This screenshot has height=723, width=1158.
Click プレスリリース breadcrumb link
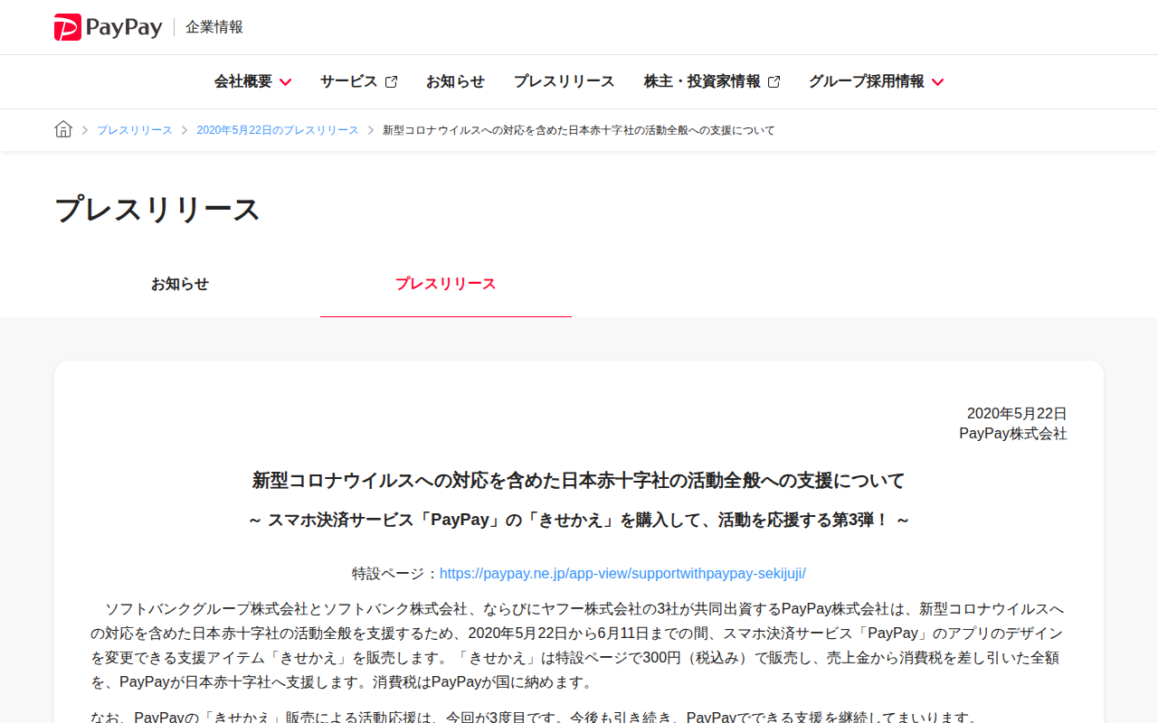tap(135, 130)
